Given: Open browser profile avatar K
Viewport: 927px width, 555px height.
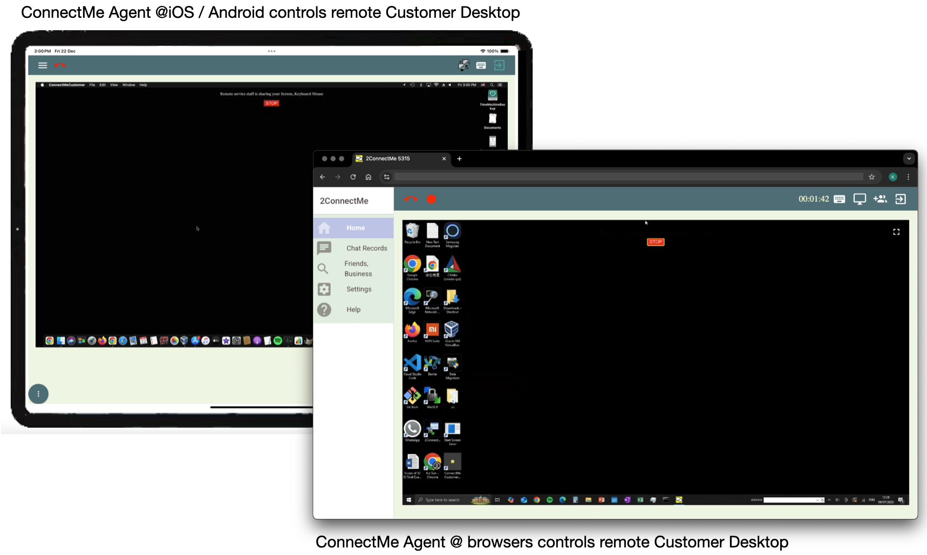Looking at the screenshot, I should pyautogui.click(x=893, y=177).
